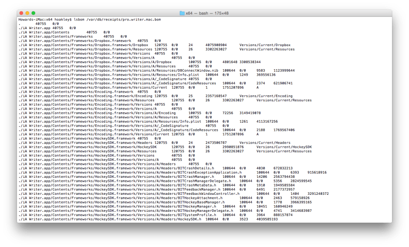
Task: Click the x64 folder proxy icon in title bar
Action: [x=182, y=13]
